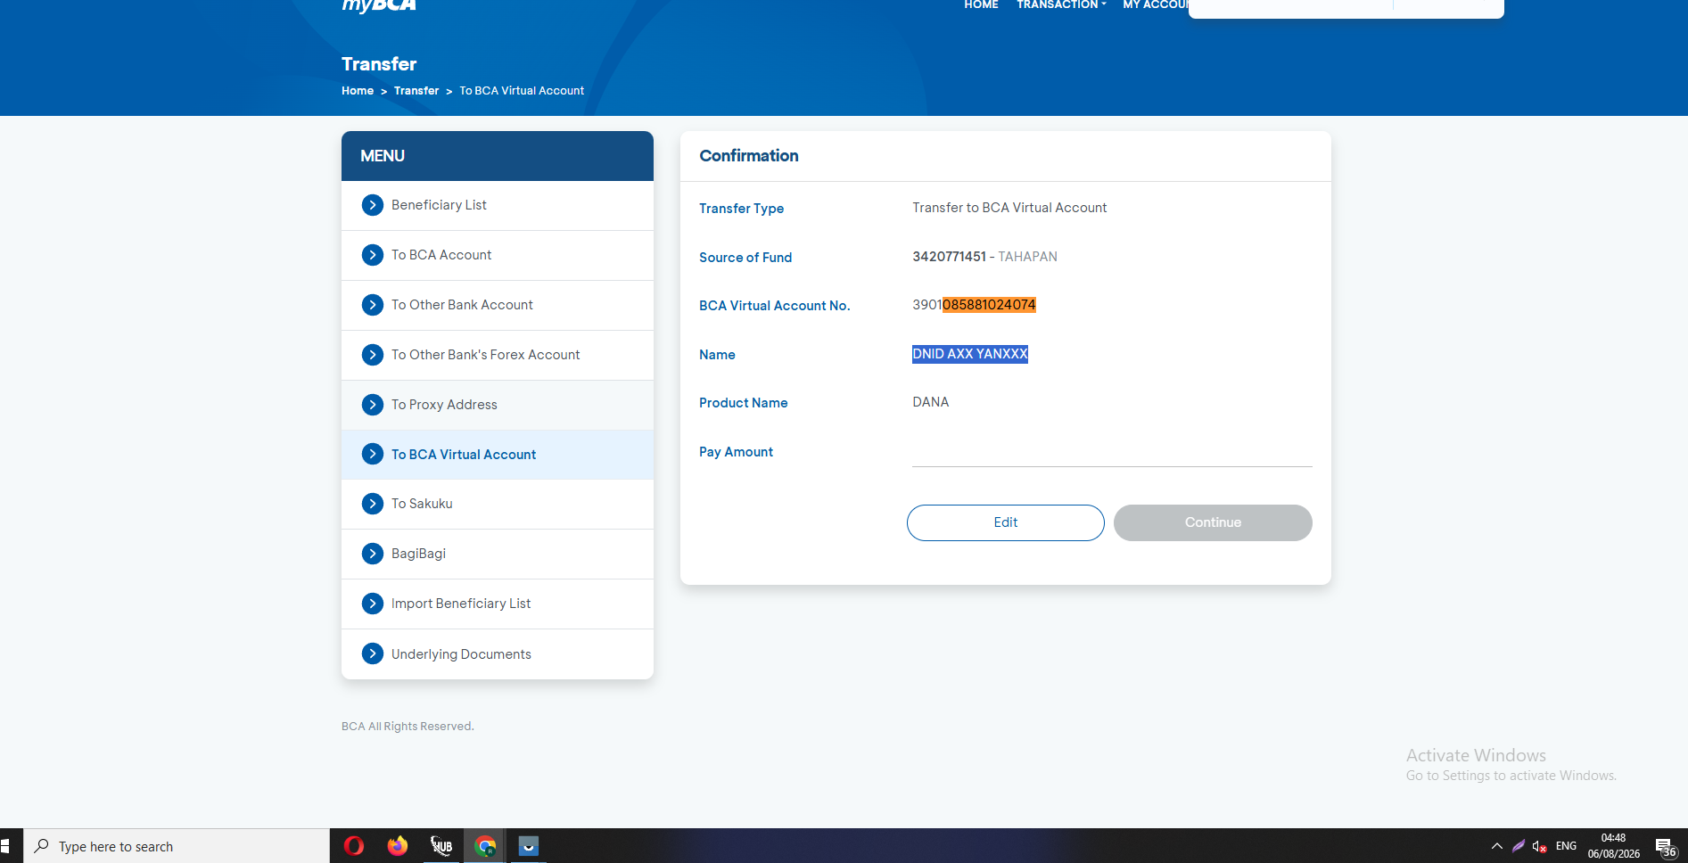Viewport: 1688px width, 863px height.
Task: Open the blue app icon next to Chrome
Action: pos(529,846)
